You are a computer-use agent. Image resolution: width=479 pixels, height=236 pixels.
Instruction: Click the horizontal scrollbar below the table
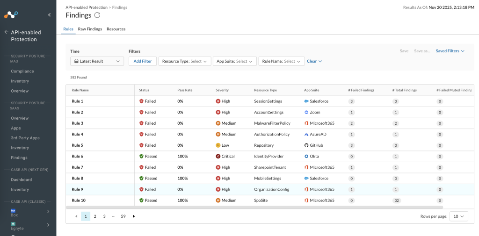click(254, 207)
